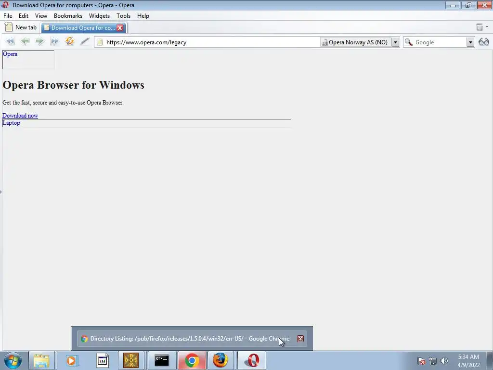This screenshot has width=493, height=370.
Task: Click the volume speaker tray icon
Action: pos(444,361)
